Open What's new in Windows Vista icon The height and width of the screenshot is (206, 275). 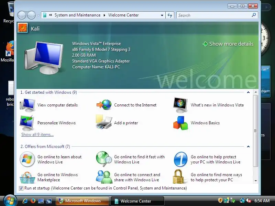180,105
